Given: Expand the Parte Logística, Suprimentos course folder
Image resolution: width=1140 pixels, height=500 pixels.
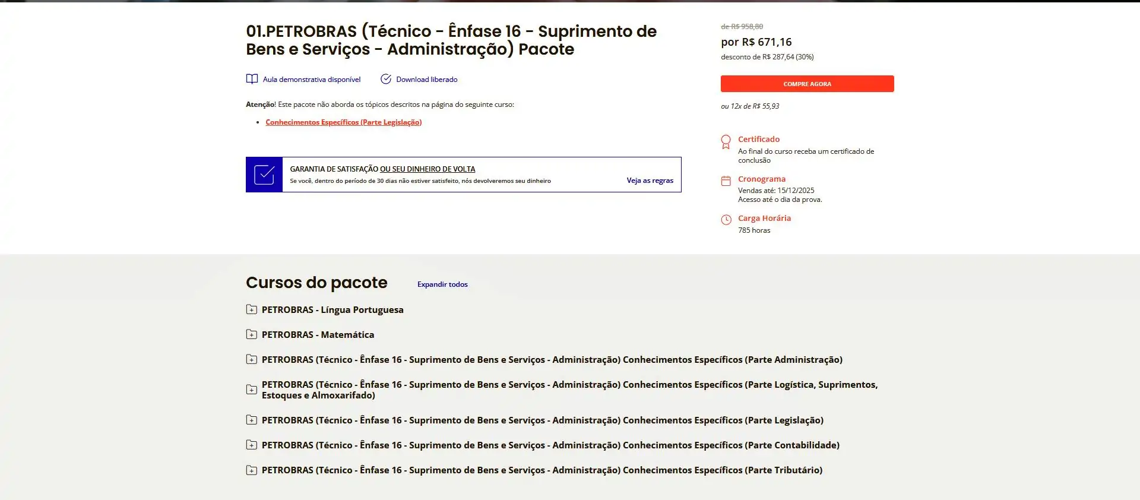Looking at the screenshot, I should coord(252,390).
